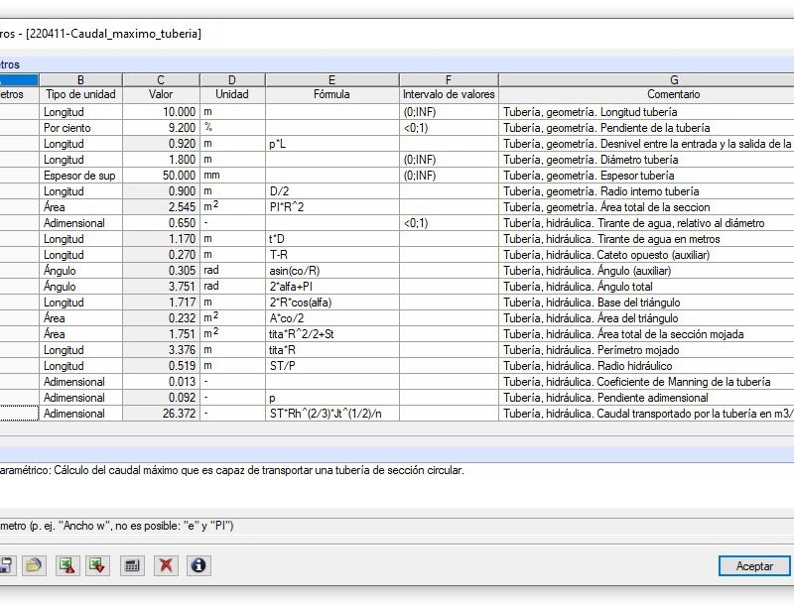Image resolution: width=794 pixels, height=606 pixels.
Task: Click the 1.800 diameter value cell
Action: coord(161,160)
